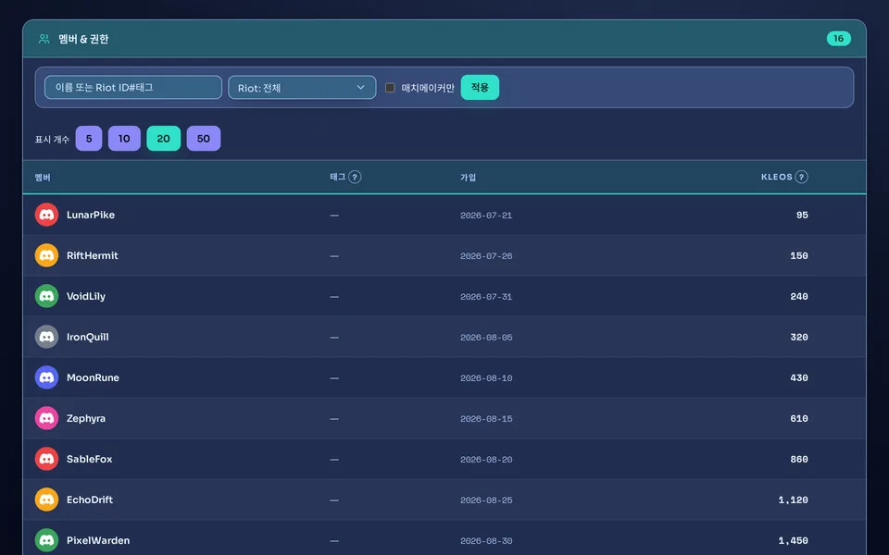The height and width of the screenshot is (555, 889).
Task: Select the IronQuill member name
Action: click(x=88, y=337)
